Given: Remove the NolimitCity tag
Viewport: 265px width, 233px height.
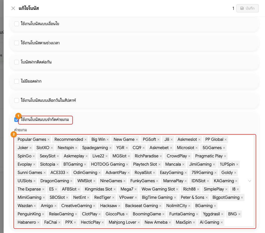Looking at the screenshot, I should click(x=189, y=206).
